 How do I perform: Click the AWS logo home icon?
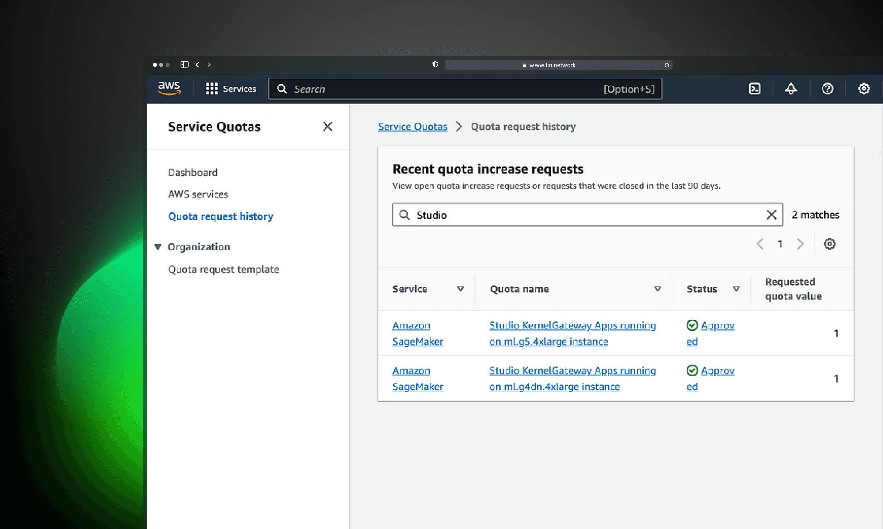169,88
